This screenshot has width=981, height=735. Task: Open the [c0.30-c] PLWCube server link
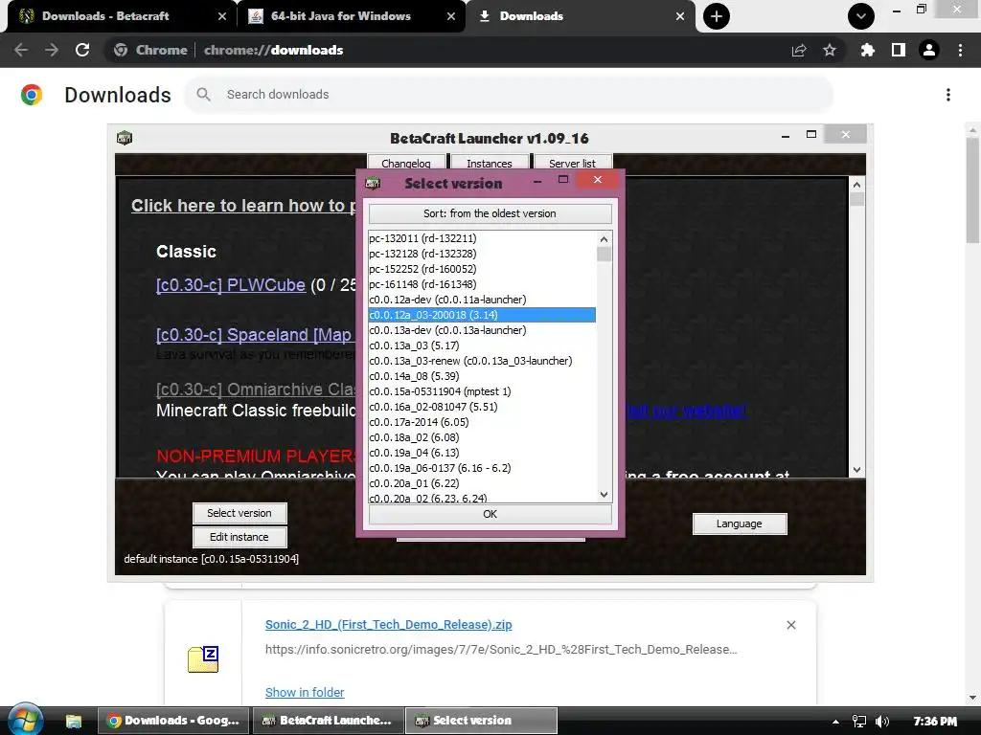230,285
